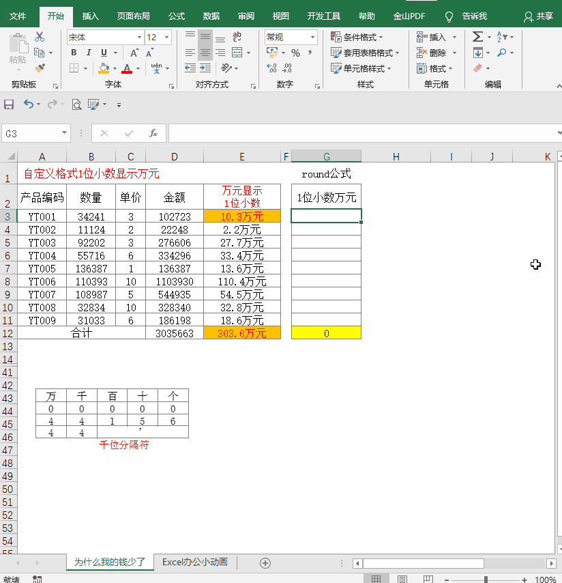This screenshot has height=583, width=562.
Task: Apply accounting number format icon
Action: point(272,53)
